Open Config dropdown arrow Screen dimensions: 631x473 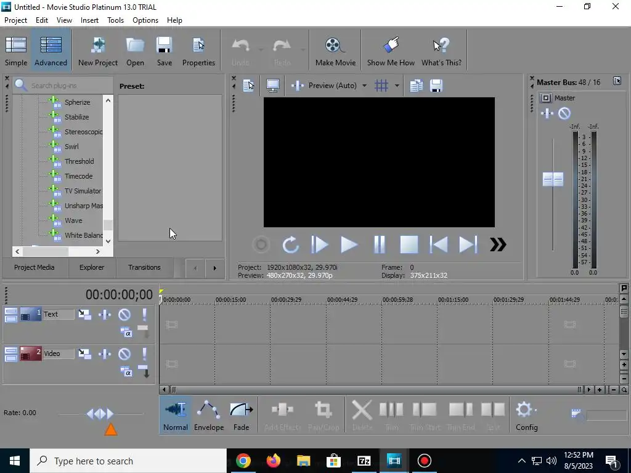(x=535, y=410)
